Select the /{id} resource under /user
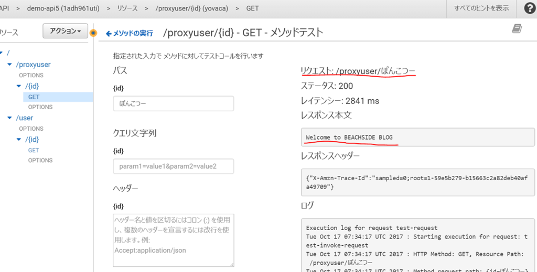The image size is (537, 272). click(x=32, y=139)
